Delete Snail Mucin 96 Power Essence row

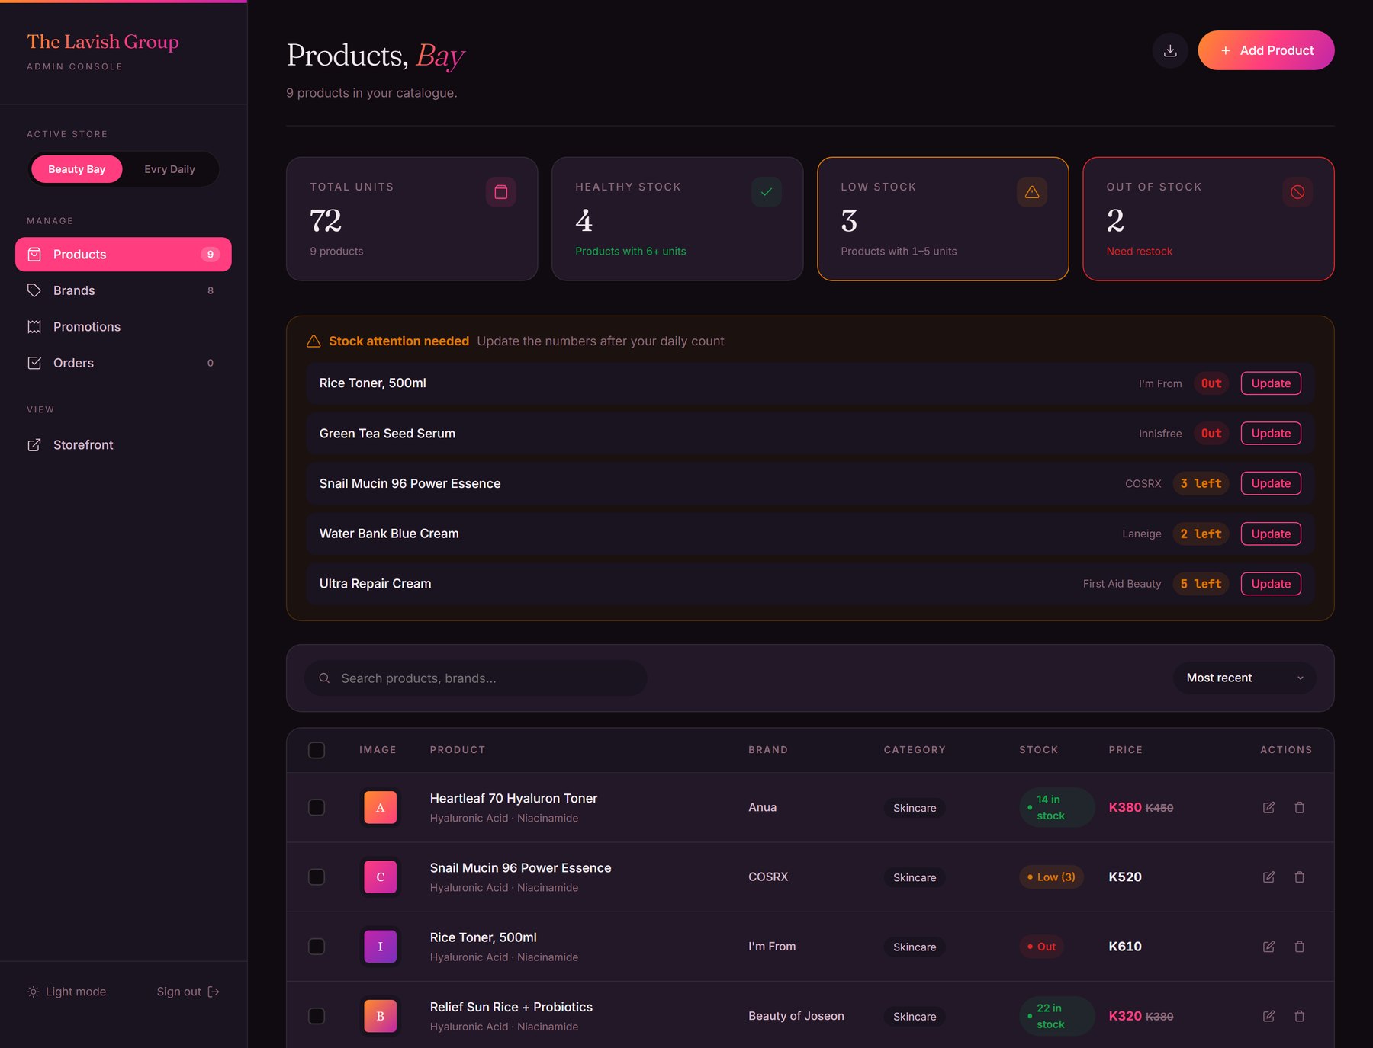click(x=1300, y=877)
